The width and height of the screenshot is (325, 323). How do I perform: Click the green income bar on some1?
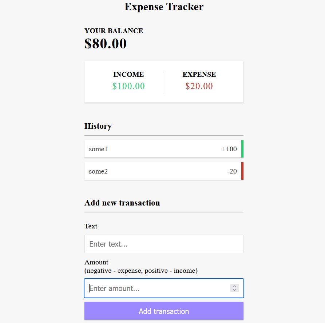coord(242,149)
